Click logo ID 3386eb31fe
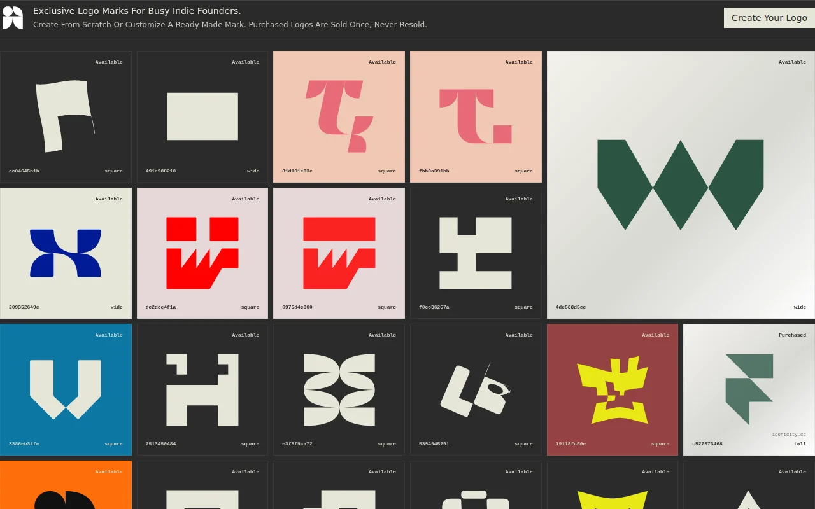This screenshot has height=509, width=815. [x=24, y=444]
